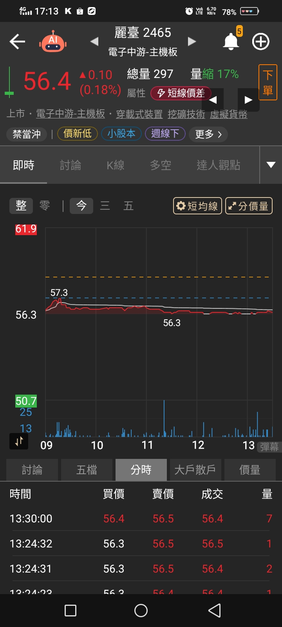Image resolution: width=282 pixels, height=627 pixels.
Task: Switch to the 大戶散戶 tab
Action: [195, 470]
